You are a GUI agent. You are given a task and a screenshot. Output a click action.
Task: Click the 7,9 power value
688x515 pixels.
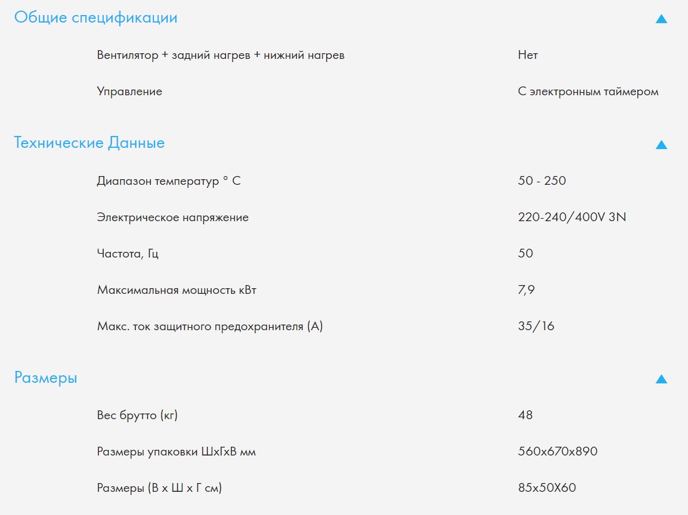click(x=526, y=290)
